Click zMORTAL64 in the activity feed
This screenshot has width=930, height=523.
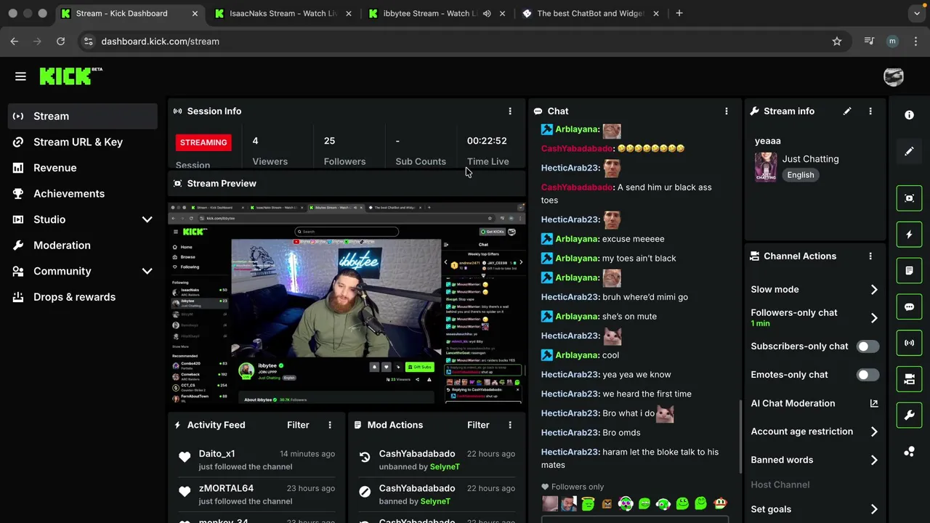click(x=226, y=488)
